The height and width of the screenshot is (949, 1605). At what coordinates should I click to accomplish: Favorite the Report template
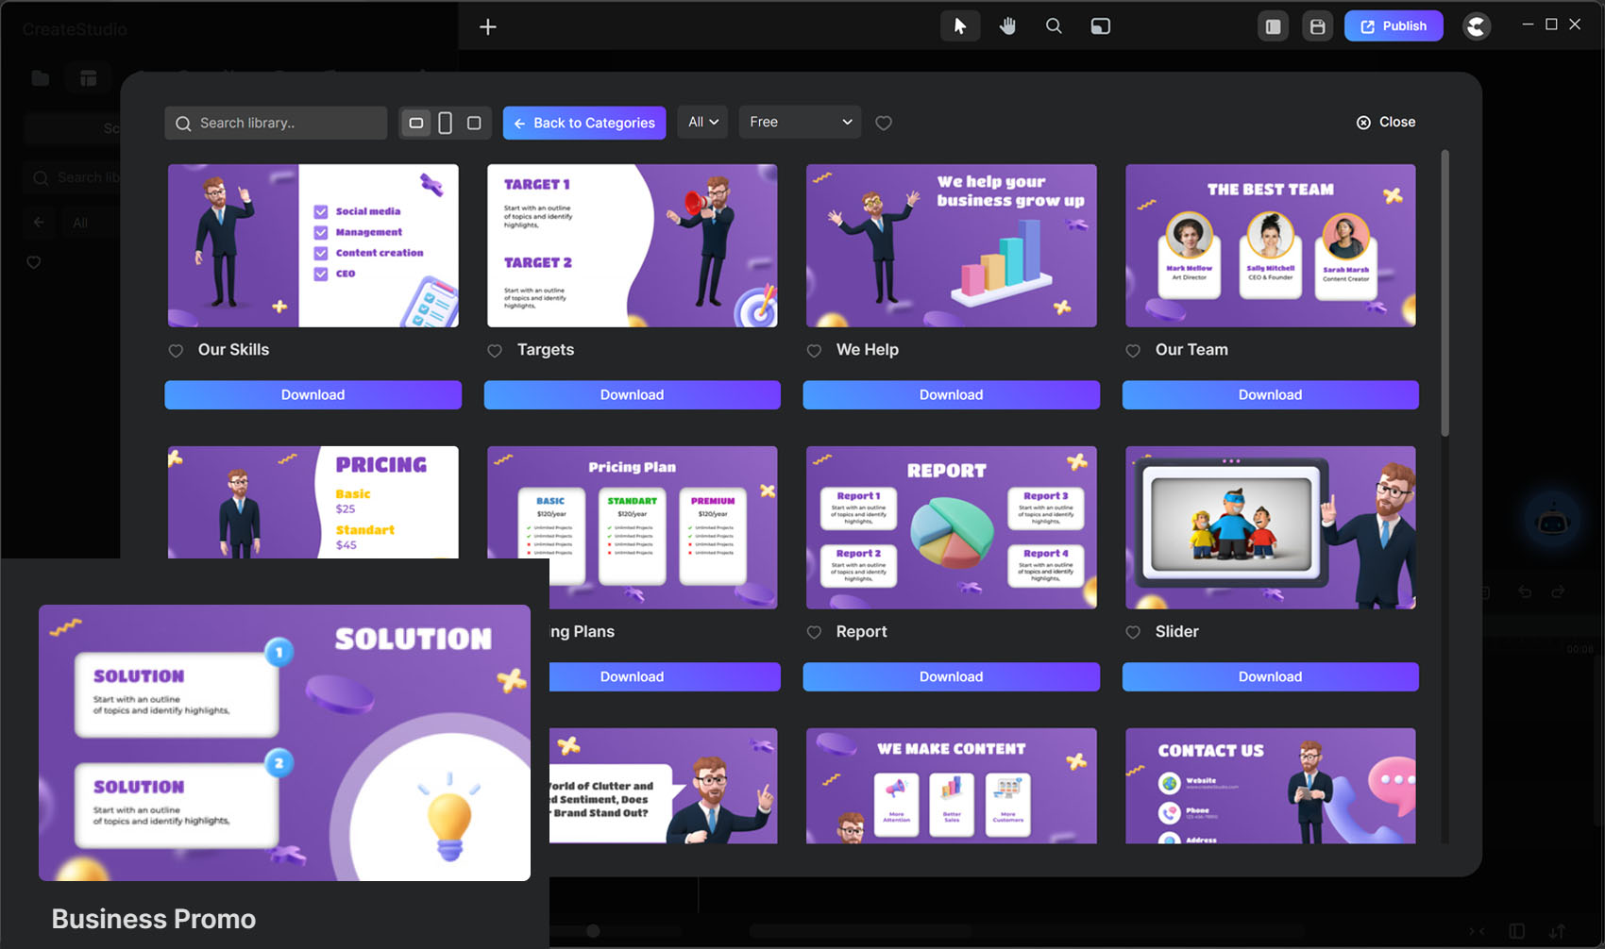click(814, 633)
